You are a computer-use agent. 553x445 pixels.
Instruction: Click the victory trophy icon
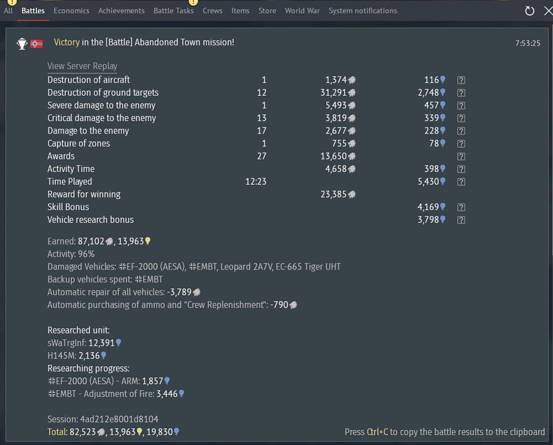(22, 44)
